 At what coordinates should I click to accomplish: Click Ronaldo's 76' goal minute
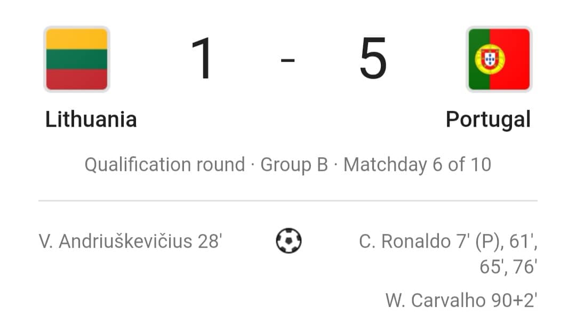(525, 266)
